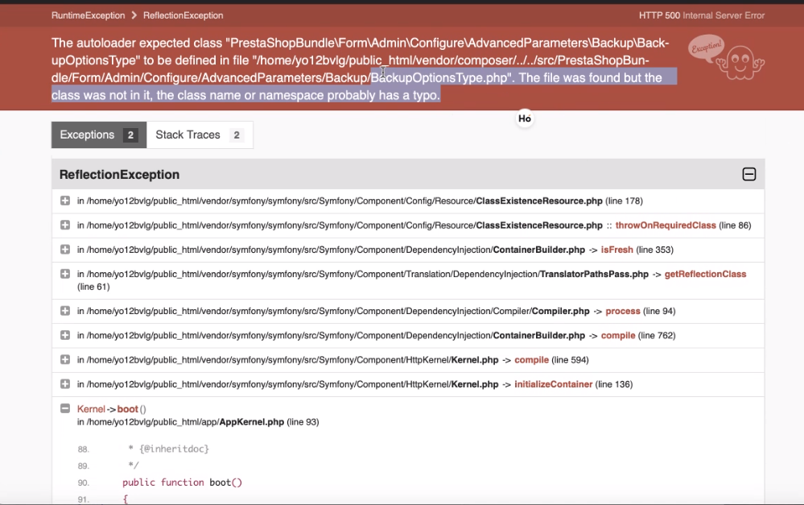Click the round Ho badge
This screenshot has width=804, height=505.
[x=525, y=118]
